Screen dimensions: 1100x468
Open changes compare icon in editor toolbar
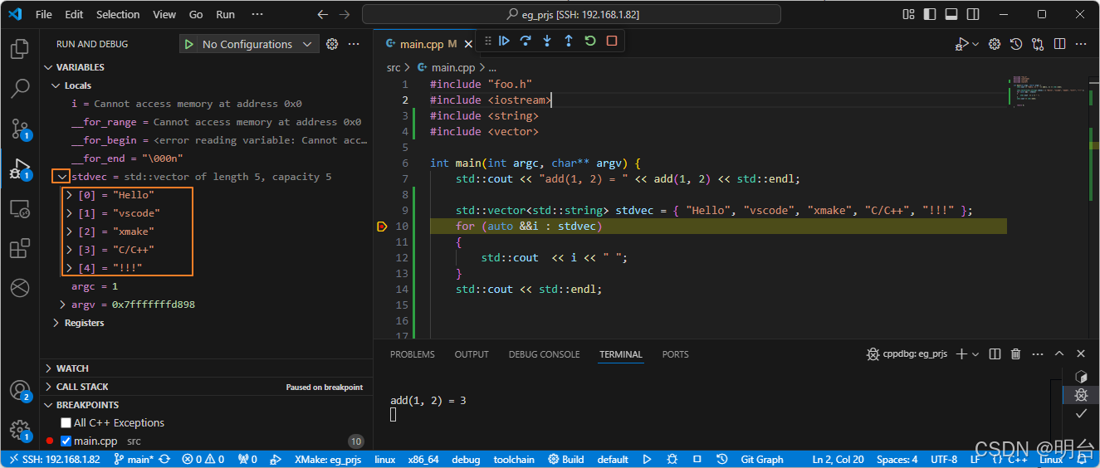coord(1038,44)
